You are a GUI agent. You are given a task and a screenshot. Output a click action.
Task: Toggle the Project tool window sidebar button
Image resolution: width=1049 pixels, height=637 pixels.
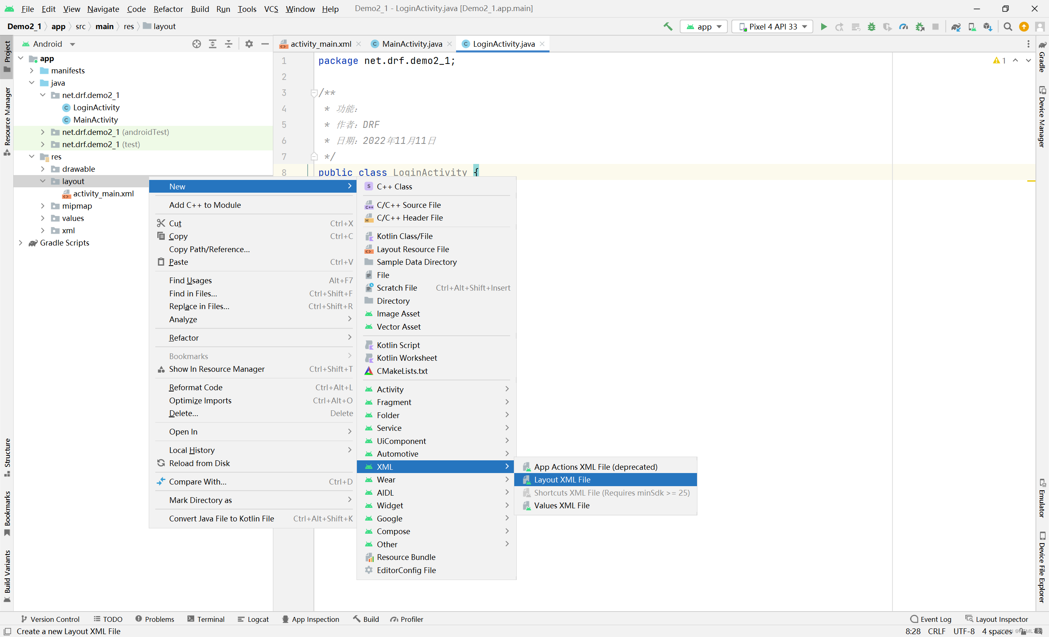point(7,57)
